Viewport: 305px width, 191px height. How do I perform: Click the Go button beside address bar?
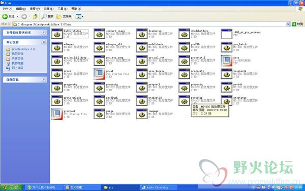pos(297,24)
